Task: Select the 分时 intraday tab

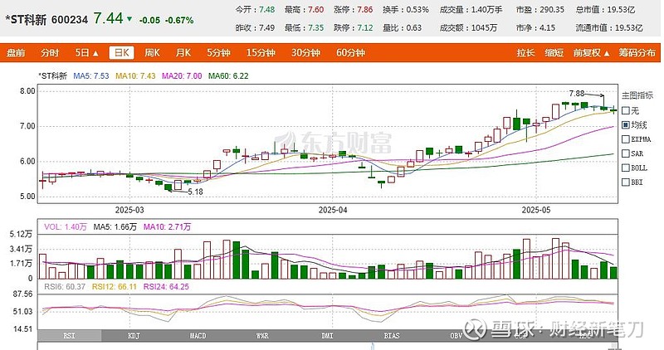Action: point(50,53)
